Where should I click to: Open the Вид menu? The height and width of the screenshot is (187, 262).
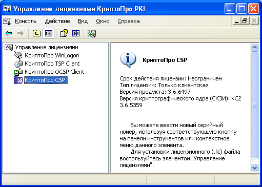(83, 21)
